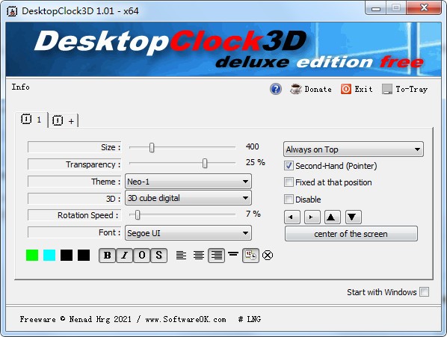447x337 pixels.
Task: Move clock down with arrow button
Action: point(354,217)
